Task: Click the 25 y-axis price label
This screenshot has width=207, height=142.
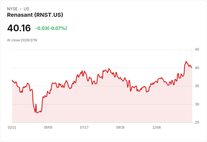Action: [x=197, y=122]
